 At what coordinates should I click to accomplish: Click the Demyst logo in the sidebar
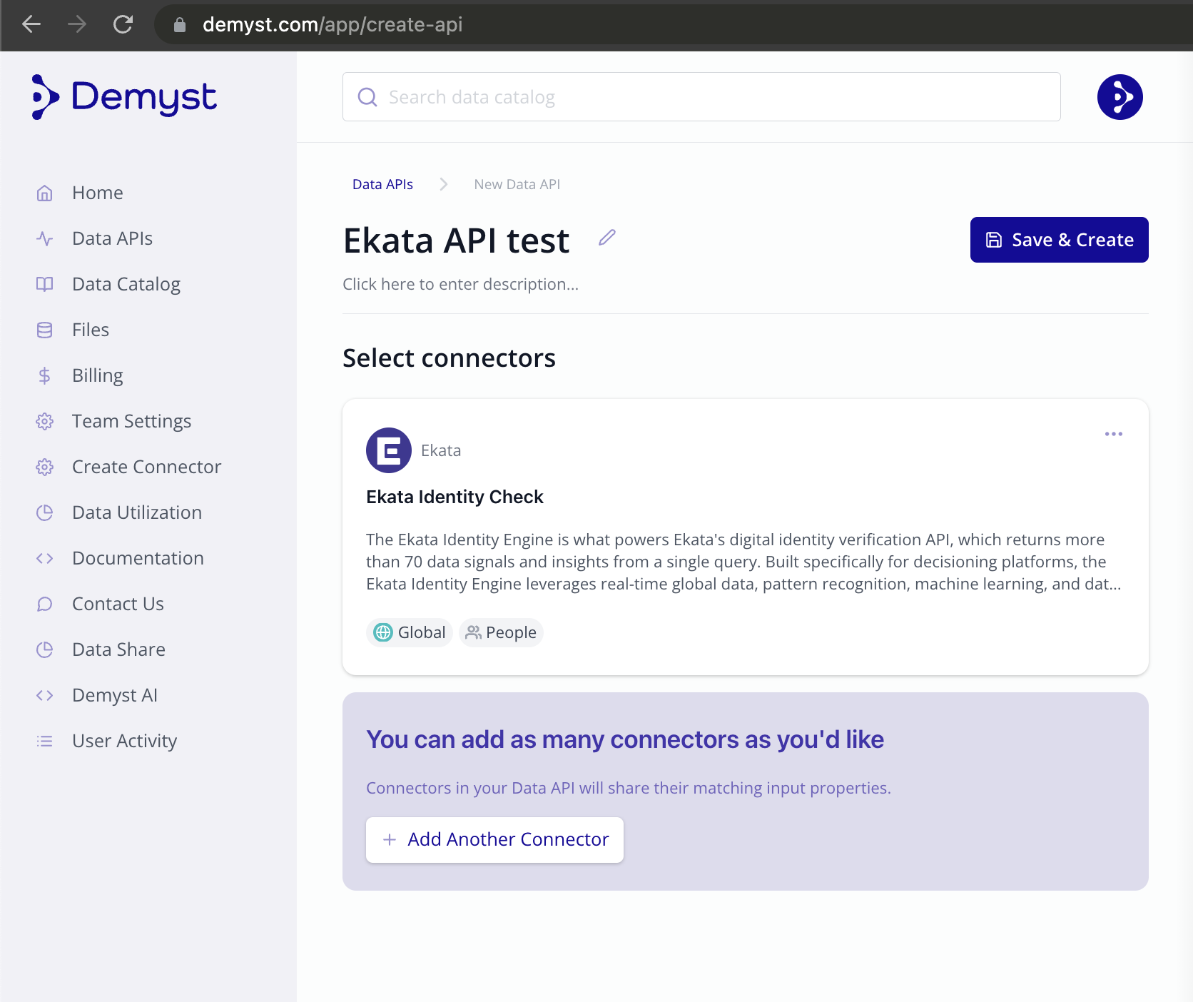click(x=123, y=97)
